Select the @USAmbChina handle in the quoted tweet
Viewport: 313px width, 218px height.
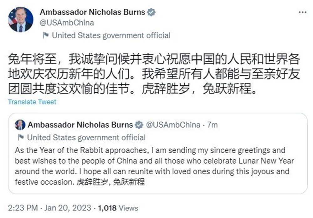click(173, 125)
